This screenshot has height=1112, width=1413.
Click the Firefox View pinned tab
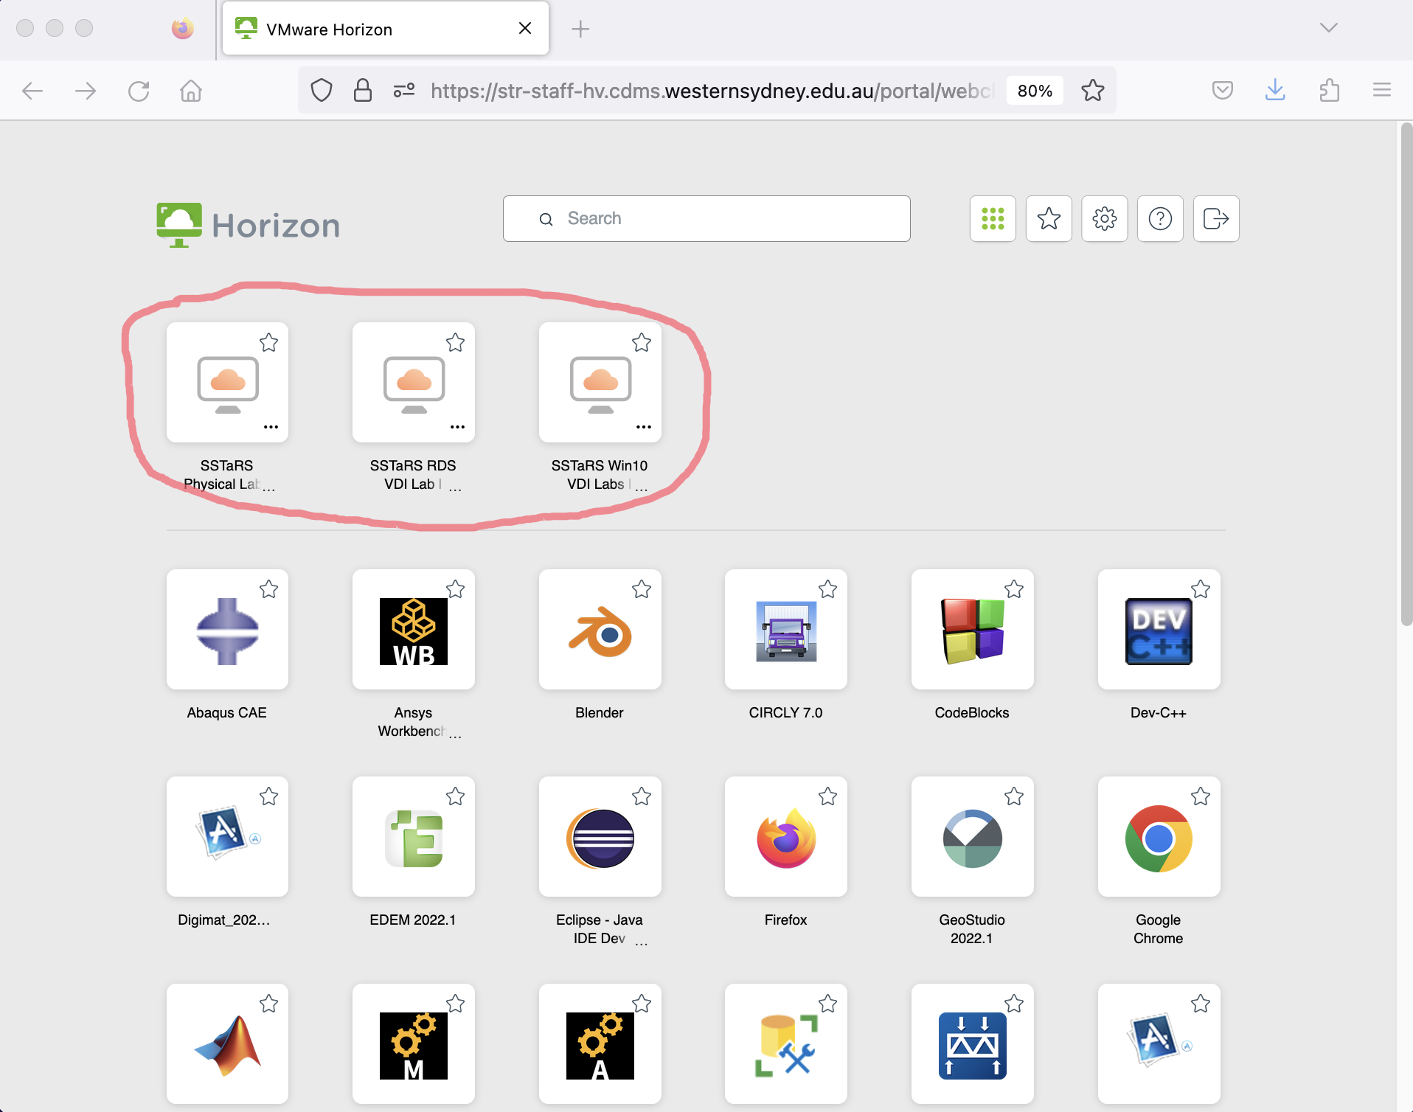tap(183, 29)
